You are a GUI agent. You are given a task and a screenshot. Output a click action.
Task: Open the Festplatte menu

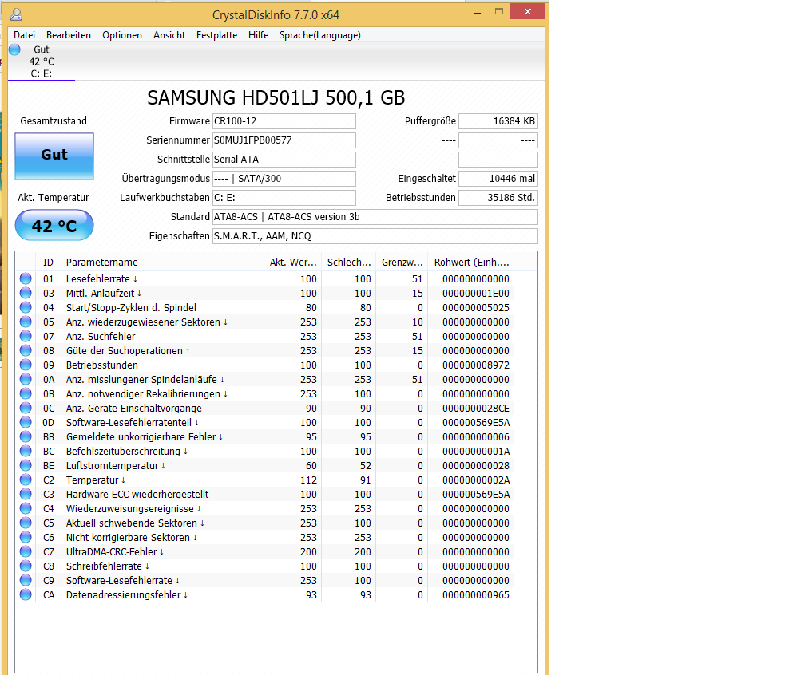pos(216,35)
